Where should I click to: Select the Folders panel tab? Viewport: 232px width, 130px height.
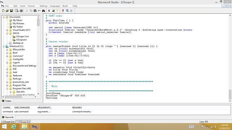tap(7, 101)
